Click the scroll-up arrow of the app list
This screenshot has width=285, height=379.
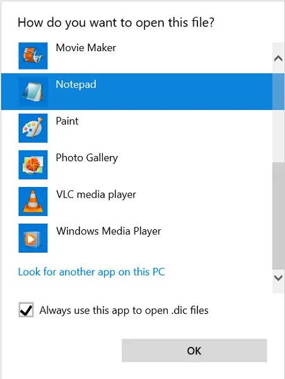pyautogui.click(x=278, y=58)
